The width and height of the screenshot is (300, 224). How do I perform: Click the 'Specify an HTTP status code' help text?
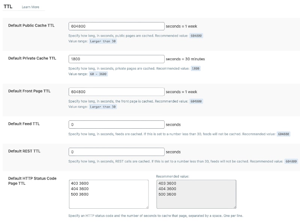pyautogui.click(x=156, y=216)
